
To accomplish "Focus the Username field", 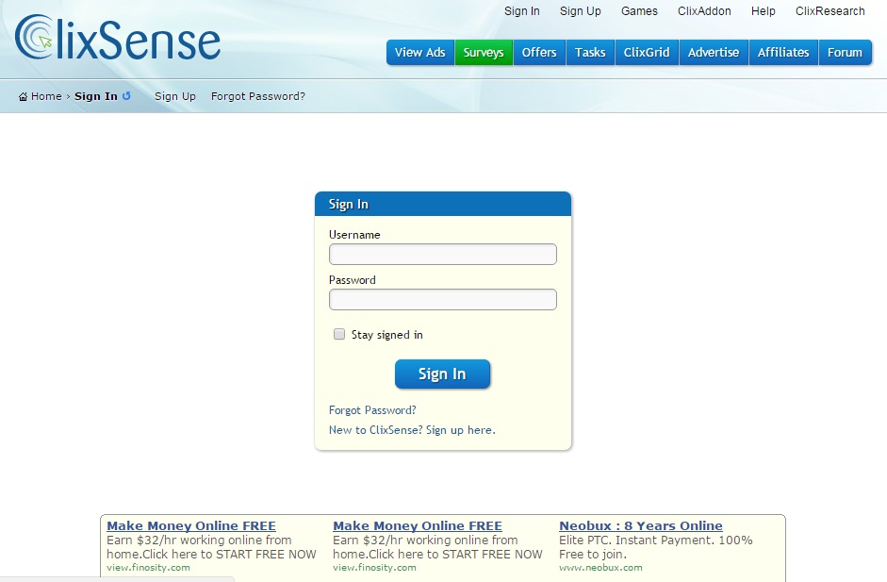I will coord(443,254).
